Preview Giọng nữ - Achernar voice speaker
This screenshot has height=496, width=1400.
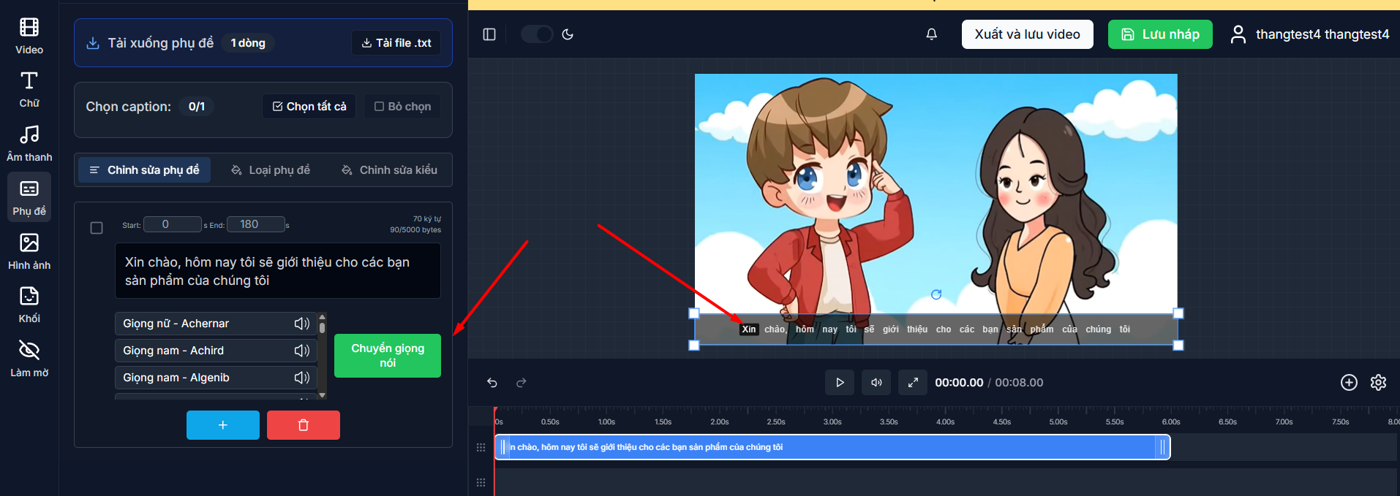(301, 324)
